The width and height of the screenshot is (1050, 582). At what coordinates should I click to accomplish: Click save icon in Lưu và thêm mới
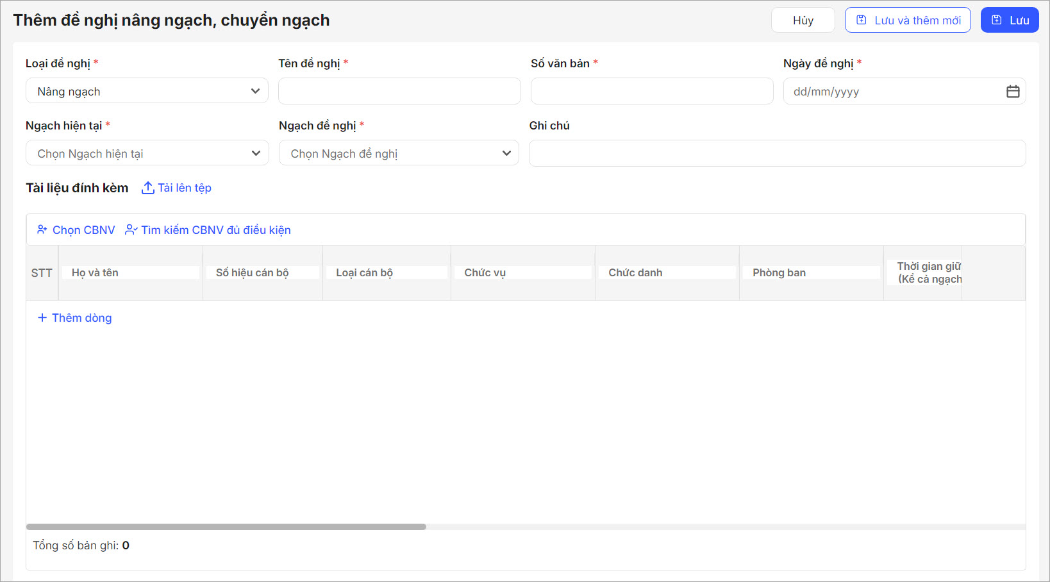click(862, 20)
